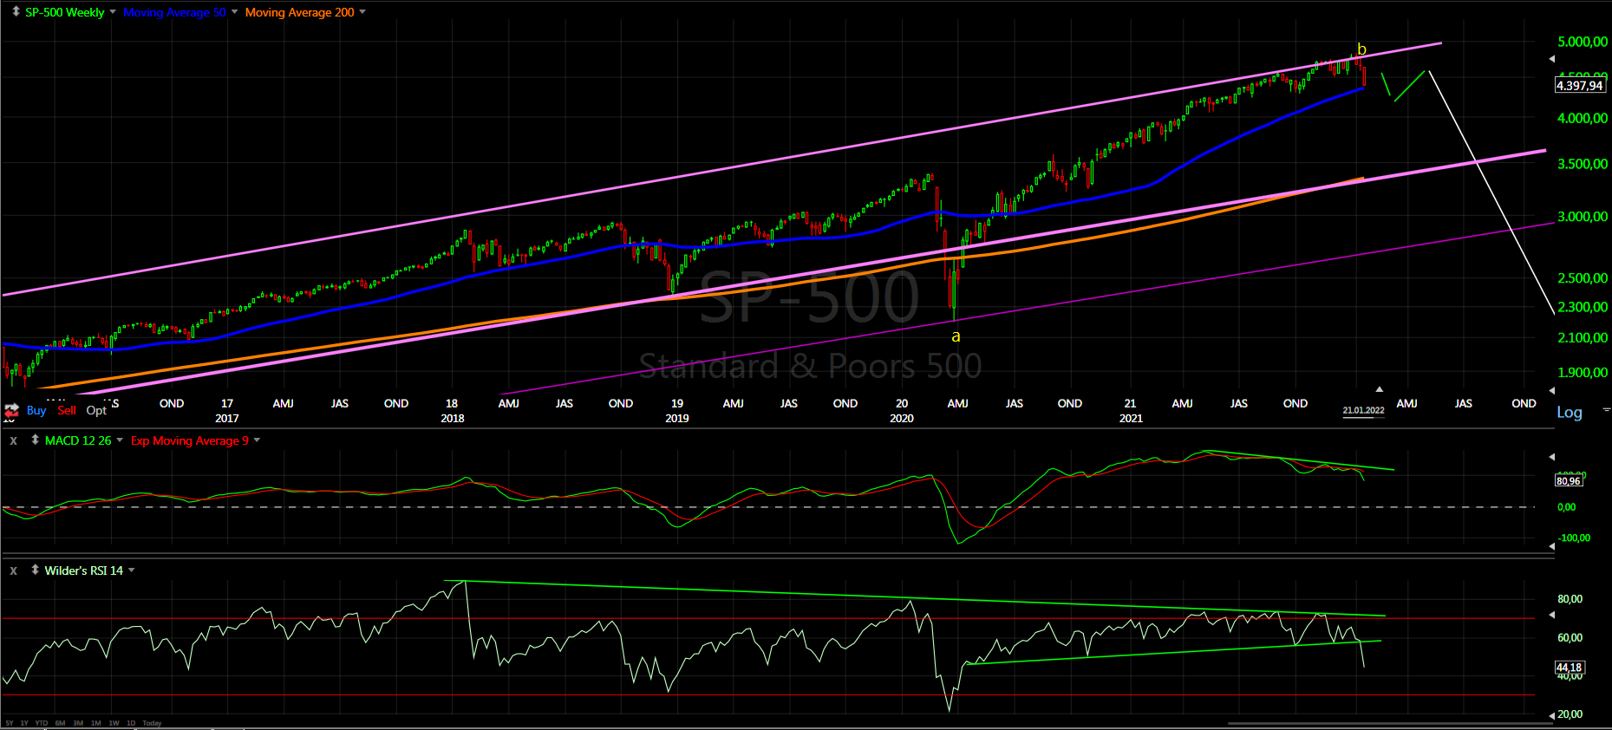Select the 1M time range

[95, 723]
